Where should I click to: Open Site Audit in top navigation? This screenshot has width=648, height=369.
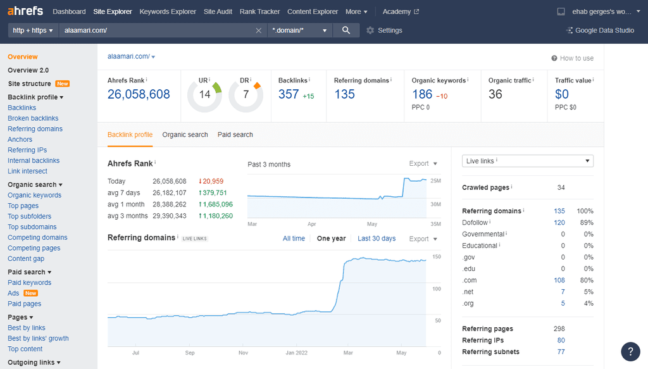click(x=218, y=11)
